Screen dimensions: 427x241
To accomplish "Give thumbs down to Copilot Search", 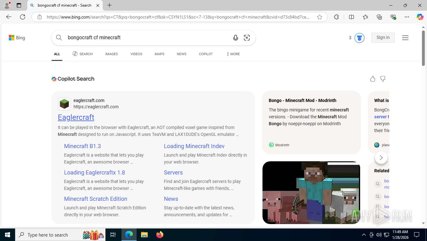I will click(383, 79).
